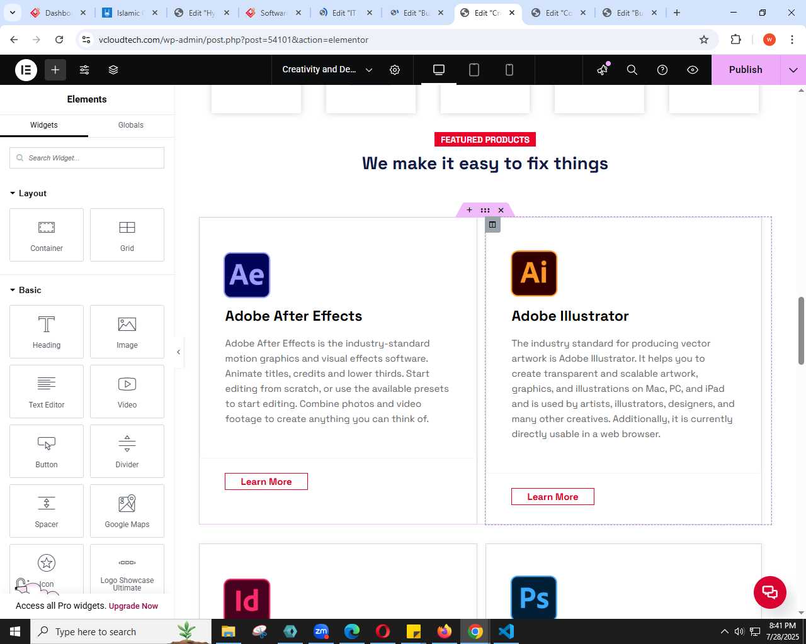This screenshot has width=806, height=644.
Task: Click the Photoshop Ps logo
Action: (534, 597)
